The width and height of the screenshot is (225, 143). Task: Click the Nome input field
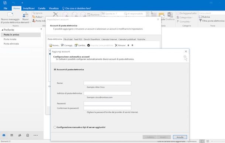coord(107,83)
